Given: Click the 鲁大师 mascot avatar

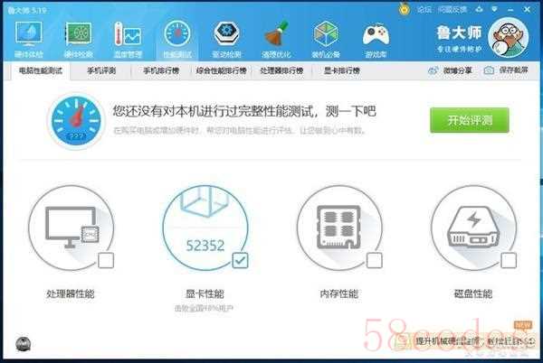Looking at the screenshot, I should [508, 38].
